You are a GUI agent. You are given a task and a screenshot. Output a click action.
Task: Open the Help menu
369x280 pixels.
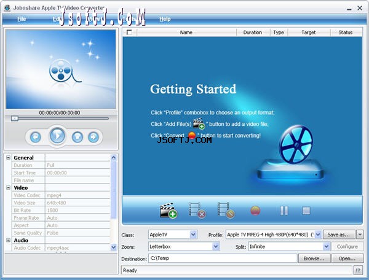[165, 19]
